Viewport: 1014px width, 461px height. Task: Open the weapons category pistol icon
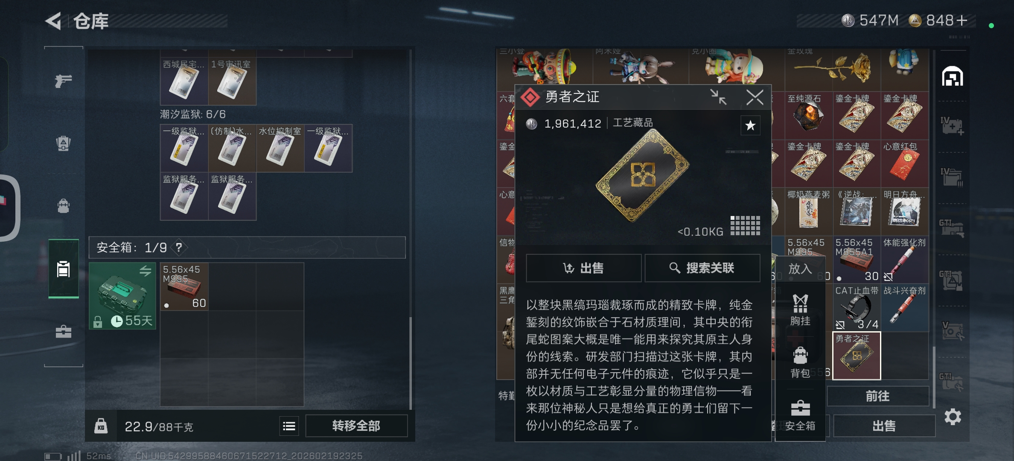63,80
